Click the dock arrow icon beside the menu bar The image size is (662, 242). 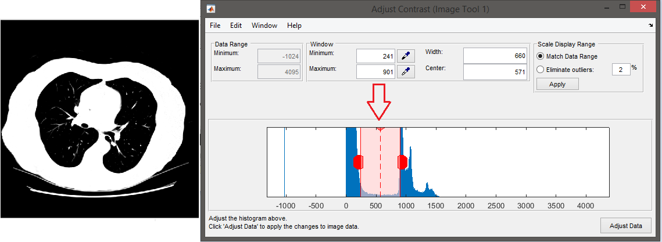click(x=650, y=26)
